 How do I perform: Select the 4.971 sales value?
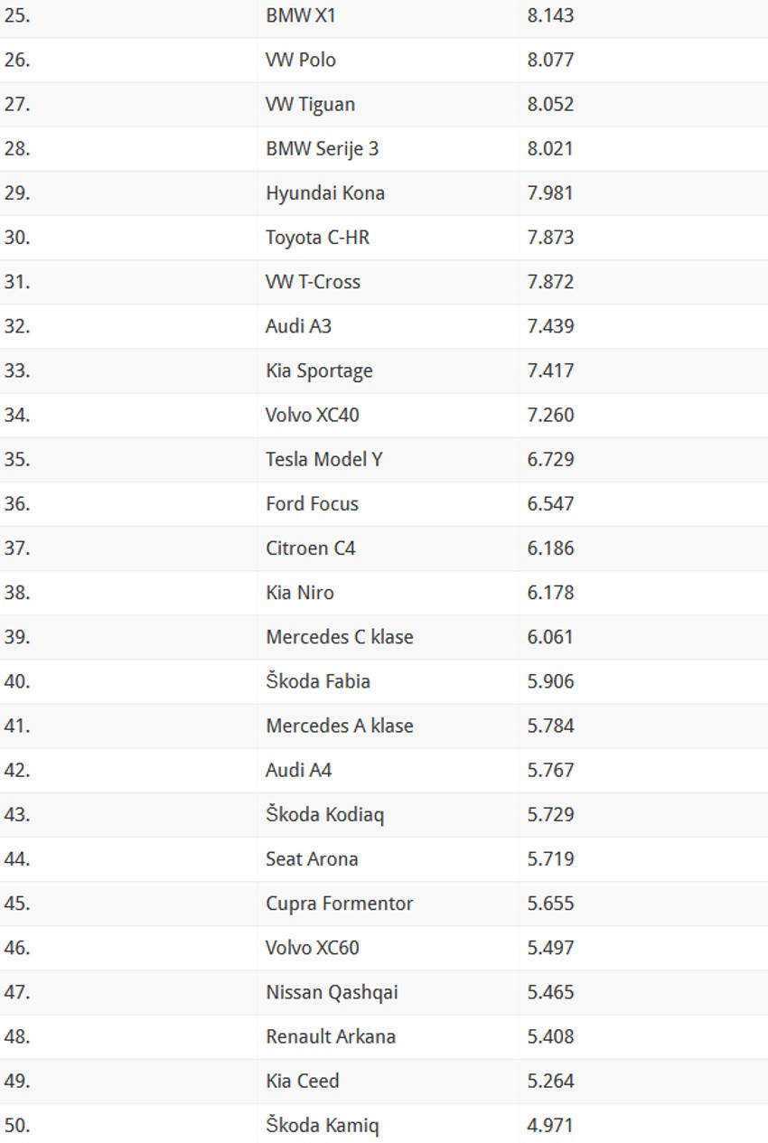(550, 1125)
